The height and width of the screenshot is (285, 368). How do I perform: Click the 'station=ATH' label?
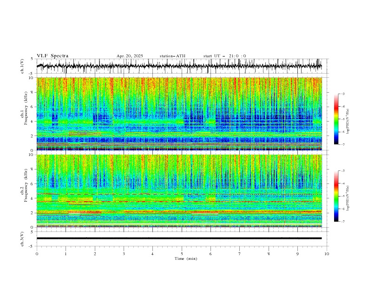point(172,56)
